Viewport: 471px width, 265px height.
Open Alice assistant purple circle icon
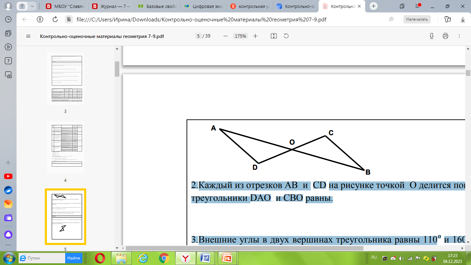pyautogui.click(x=8, y=235)
